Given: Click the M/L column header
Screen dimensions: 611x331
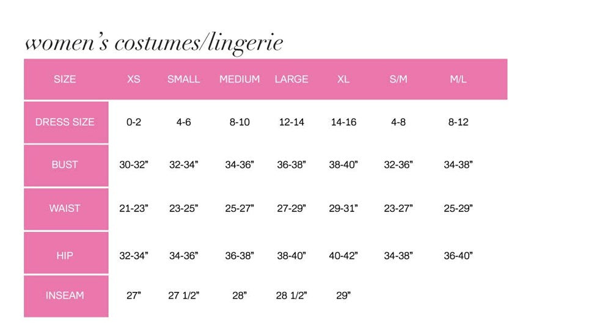Looking at the screenshot, I should pyautogui.click(x=458, y=79).
